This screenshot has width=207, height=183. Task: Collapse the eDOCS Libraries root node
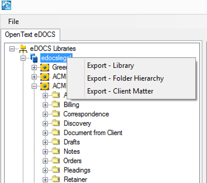tap(12, 48)
